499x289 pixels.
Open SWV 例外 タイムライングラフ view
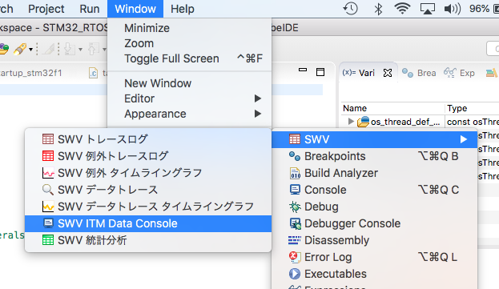pos(148,173)
